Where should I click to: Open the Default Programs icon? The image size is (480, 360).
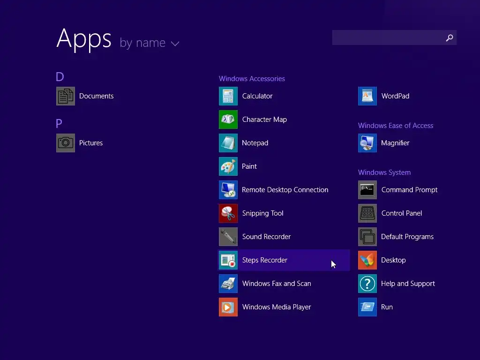click(367, 237)
